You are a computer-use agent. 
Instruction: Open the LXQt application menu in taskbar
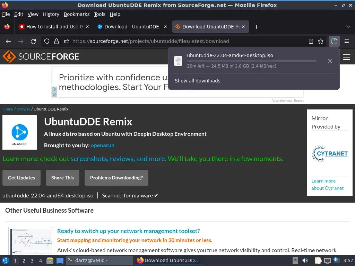6,260
